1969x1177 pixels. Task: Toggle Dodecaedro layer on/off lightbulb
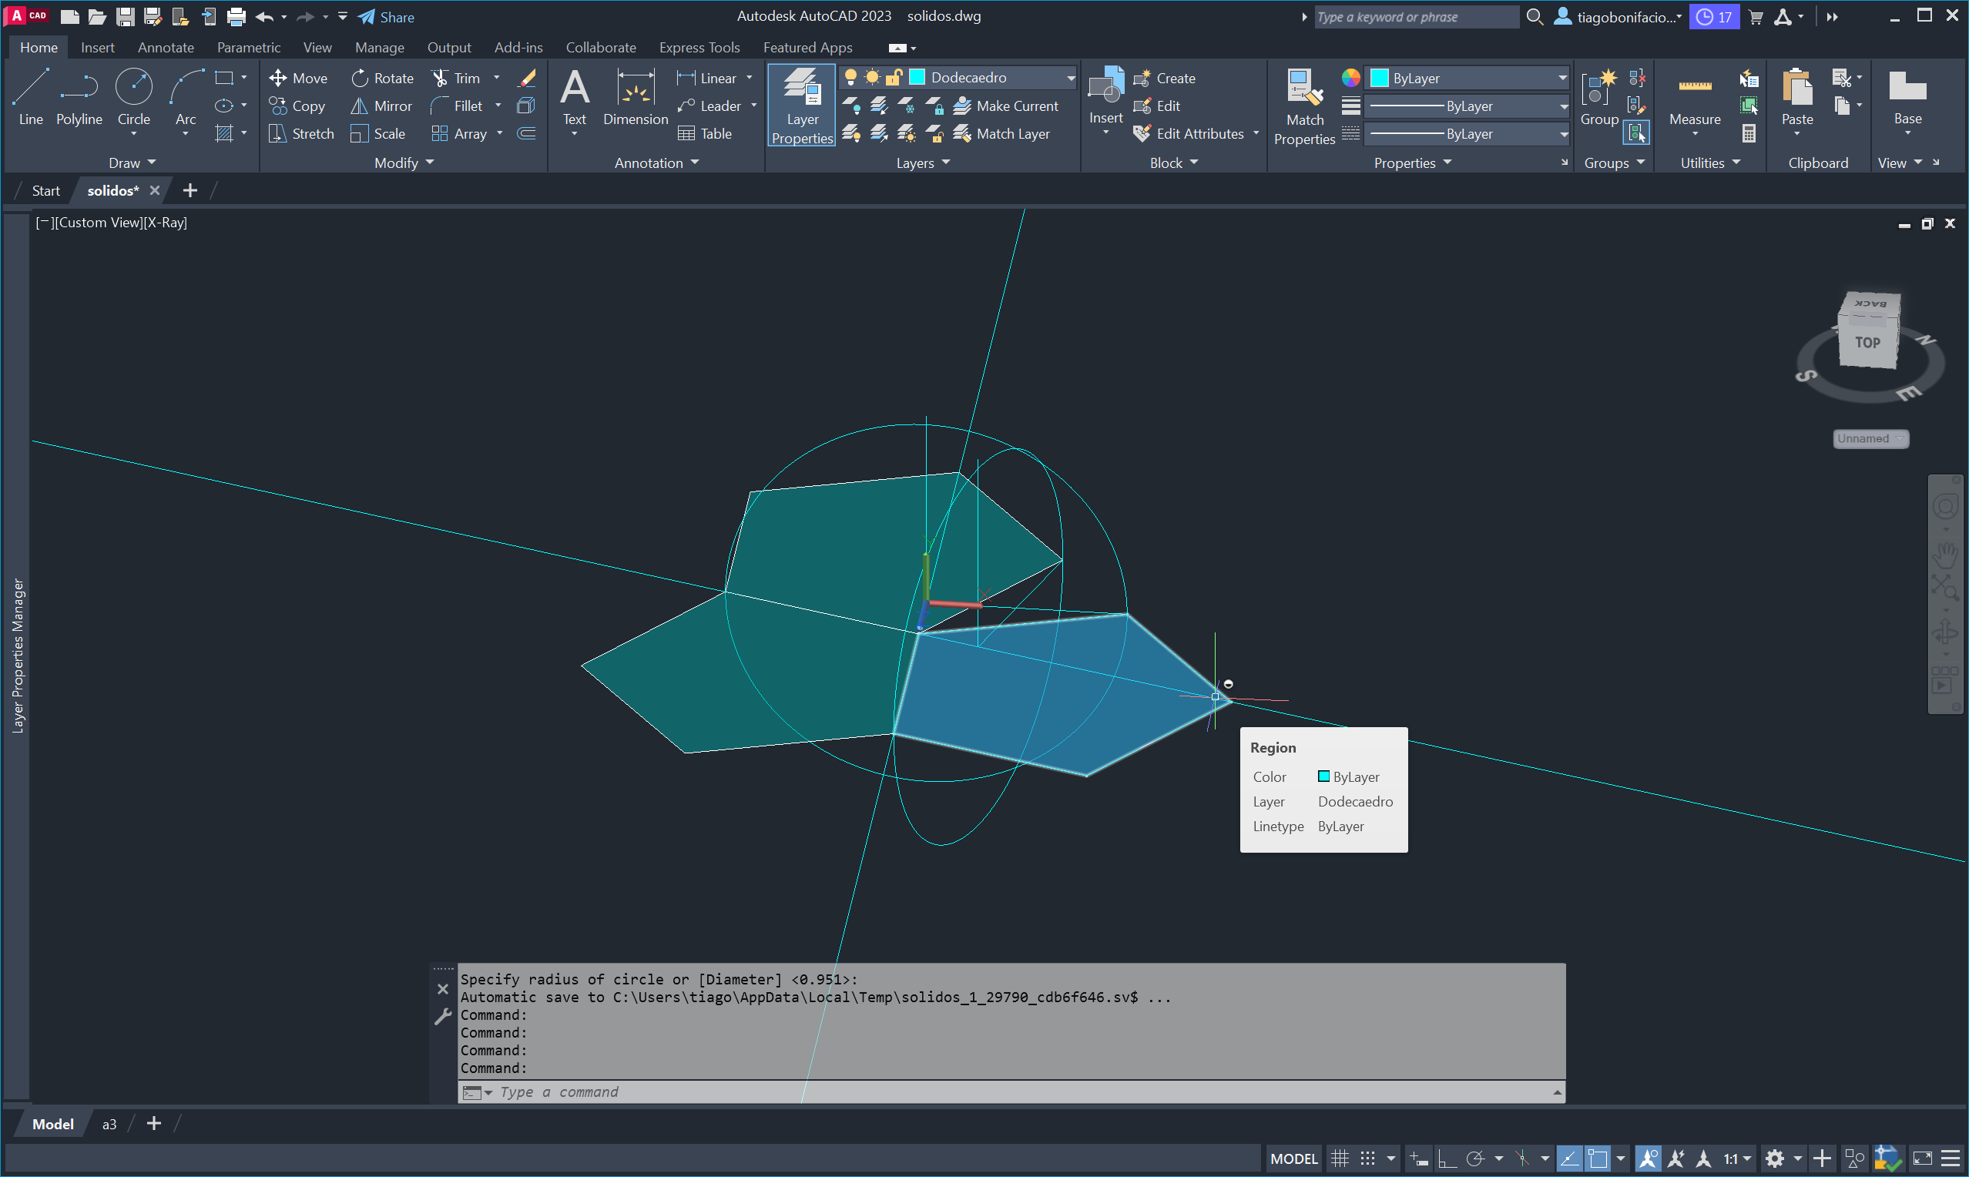850,77
